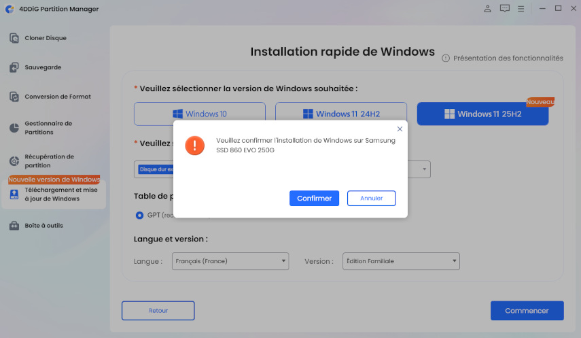Screen dimensions: 581x338
Task: Select the GPT partition table radio button
Action: (140, 215)
